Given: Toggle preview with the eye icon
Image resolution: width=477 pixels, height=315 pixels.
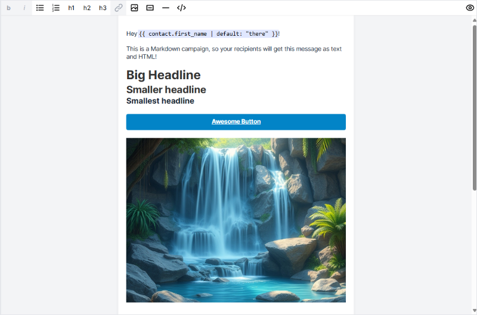Looking at the screenshot, I should [x=469, y=8].
